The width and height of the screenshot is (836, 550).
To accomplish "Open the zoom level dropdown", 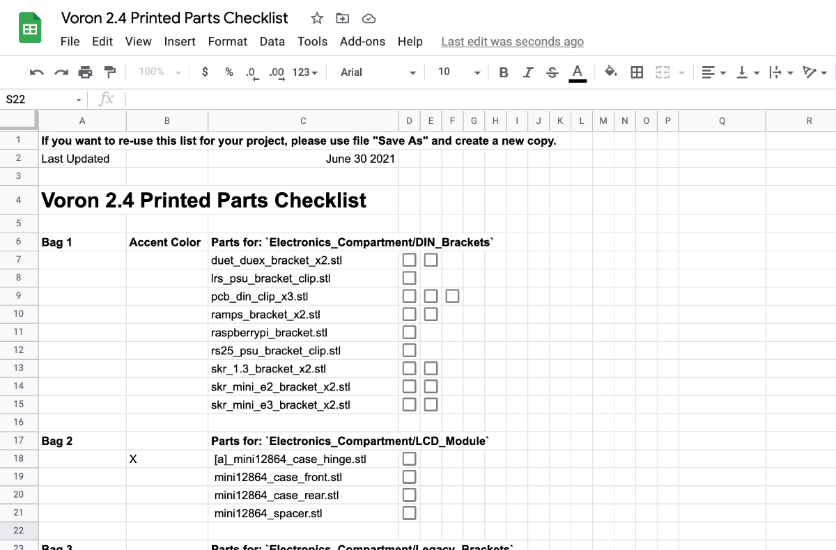I will pyautogui.click(x=160, y=72).
